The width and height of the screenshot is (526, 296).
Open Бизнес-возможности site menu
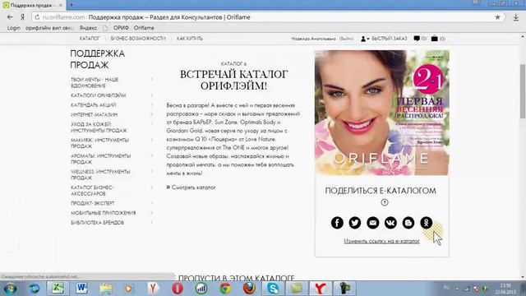[x=138, y=39]
